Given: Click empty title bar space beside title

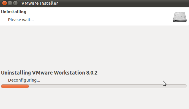Looking at the screenshot, I should click(121, 3).
